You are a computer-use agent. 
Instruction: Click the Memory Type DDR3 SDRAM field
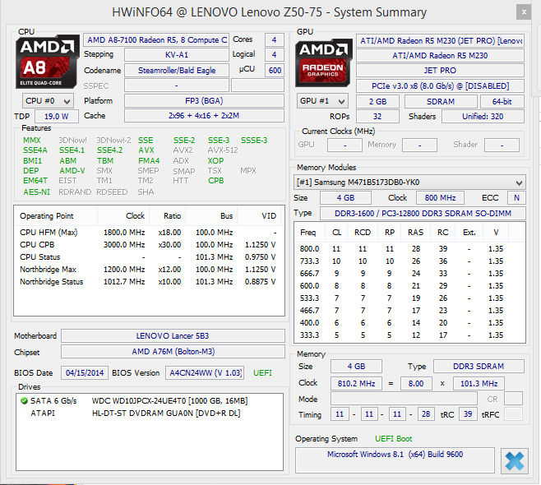click(x=479, y=366)
